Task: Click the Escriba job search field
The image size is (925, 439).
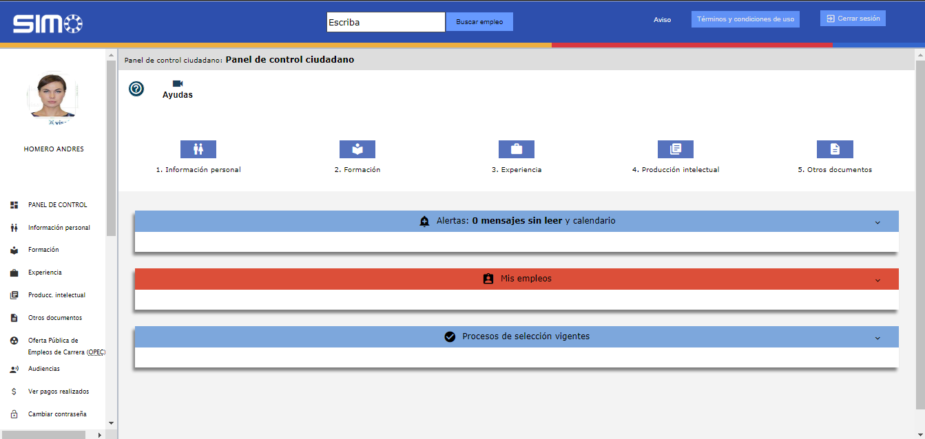Action: click(386, 22)
